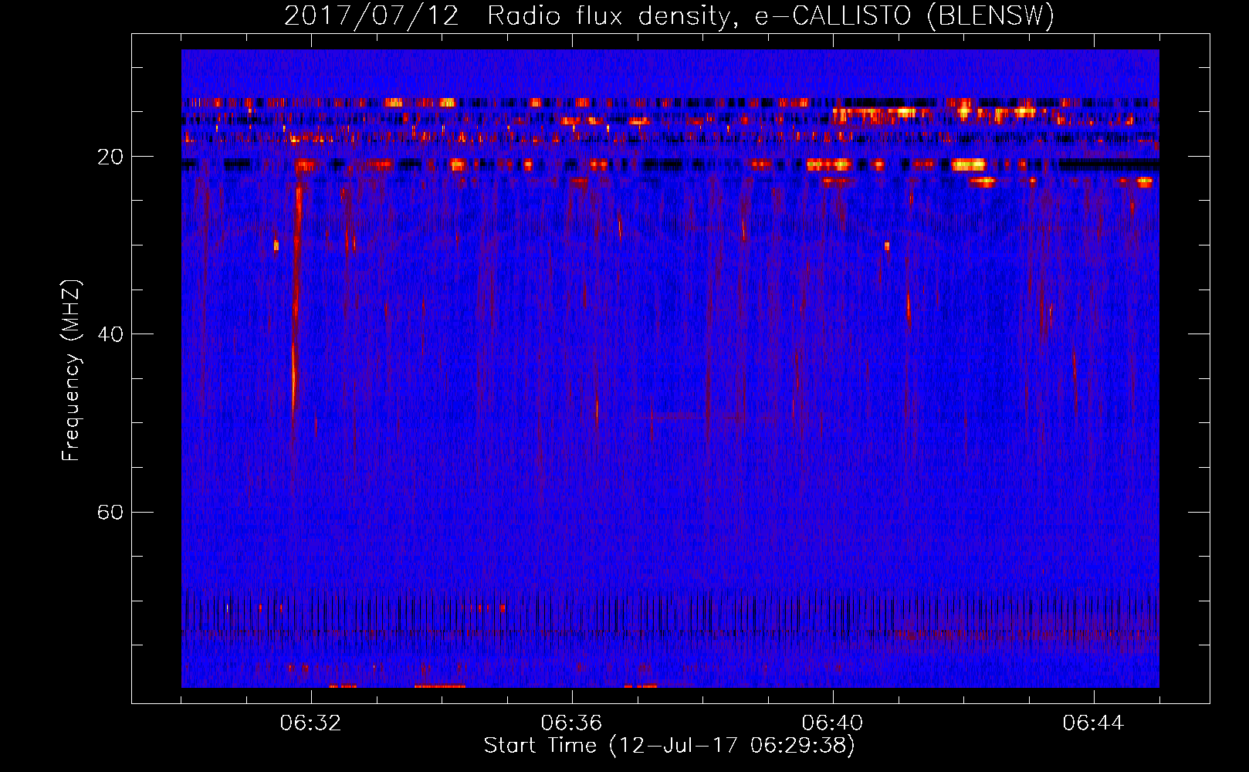
Task: Click the 20 MHz frequency tick label
Action: coord(110,157)
